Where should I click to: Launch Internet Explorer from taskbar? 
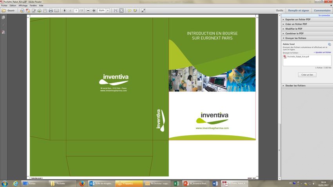15,183
